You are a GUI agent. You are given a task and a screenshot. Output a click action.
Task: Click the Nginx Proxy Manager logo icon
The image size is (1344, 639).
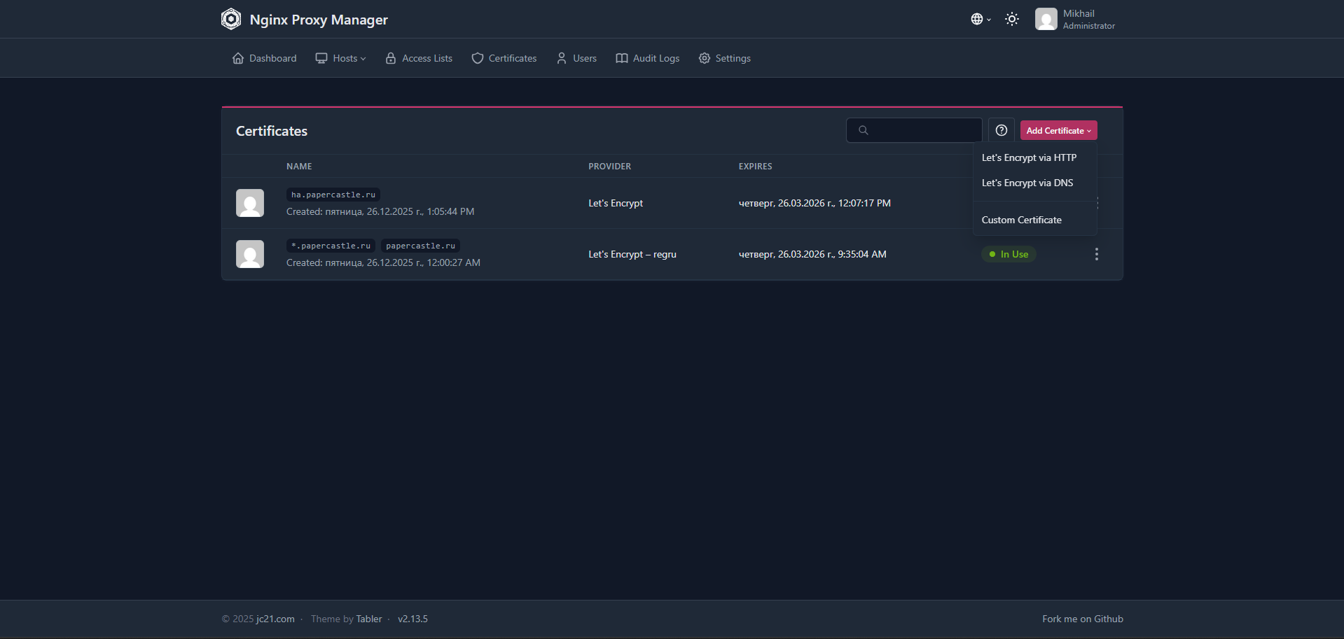click(x=231, y=19)
